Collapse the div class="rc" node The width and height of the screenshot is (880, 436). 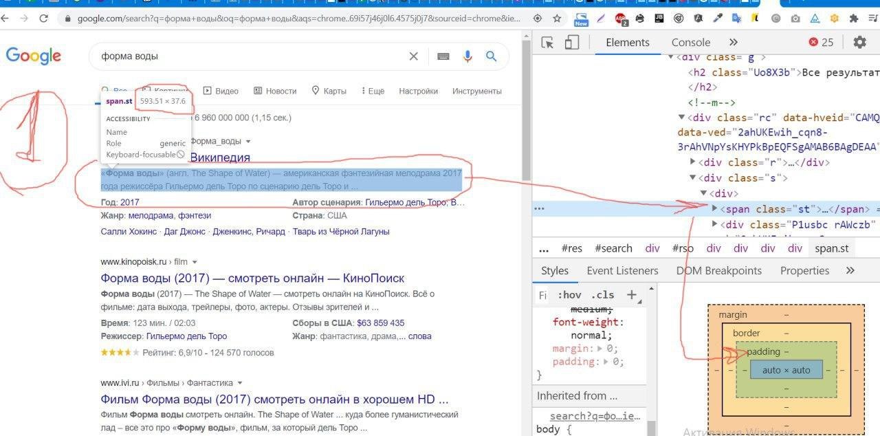coord(681,118)
